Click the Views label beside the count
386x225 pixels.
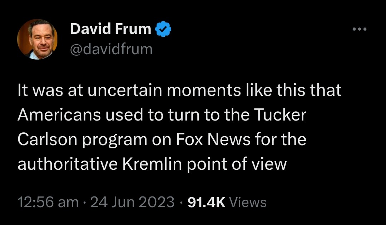coord(248,202)
